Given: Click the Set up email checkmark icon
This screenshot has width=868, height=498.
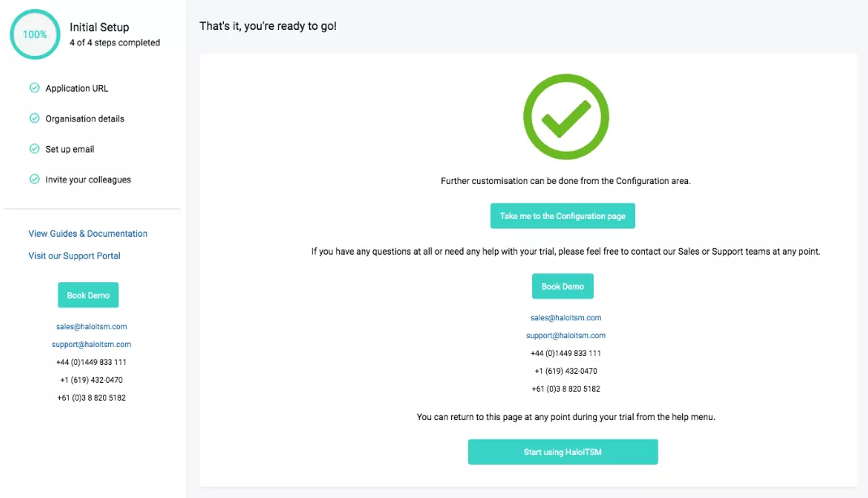Looking at the screenshot, I should (x=35, y=149).
